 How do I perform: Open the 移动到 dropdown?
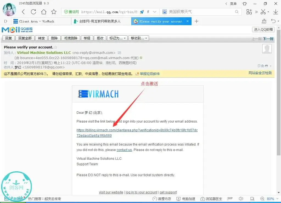(139, 38)
